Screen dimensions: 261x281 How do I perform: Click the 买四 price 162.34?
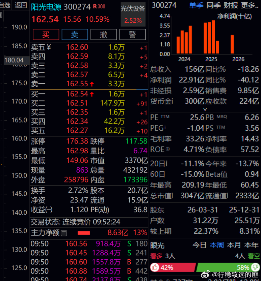tap(77, 122)
